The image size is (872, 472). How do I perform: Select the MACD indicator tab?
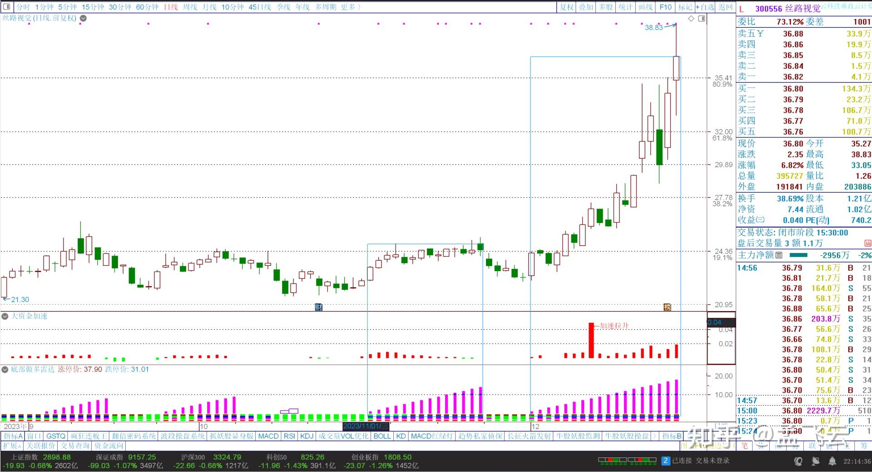(x=268, y=436)
